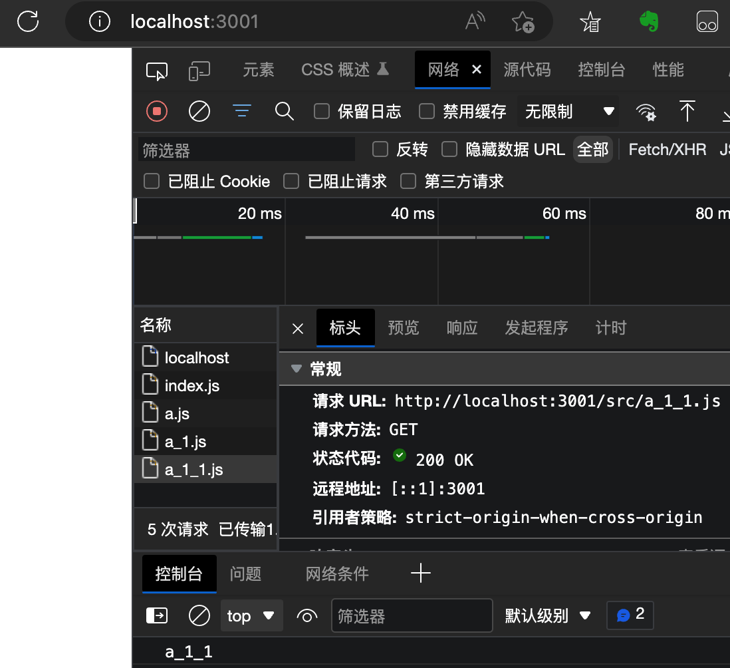The width and height of the screenshot is (730, 668).
Task: Create a live expression with the eye icon
Action: [306, 616]
